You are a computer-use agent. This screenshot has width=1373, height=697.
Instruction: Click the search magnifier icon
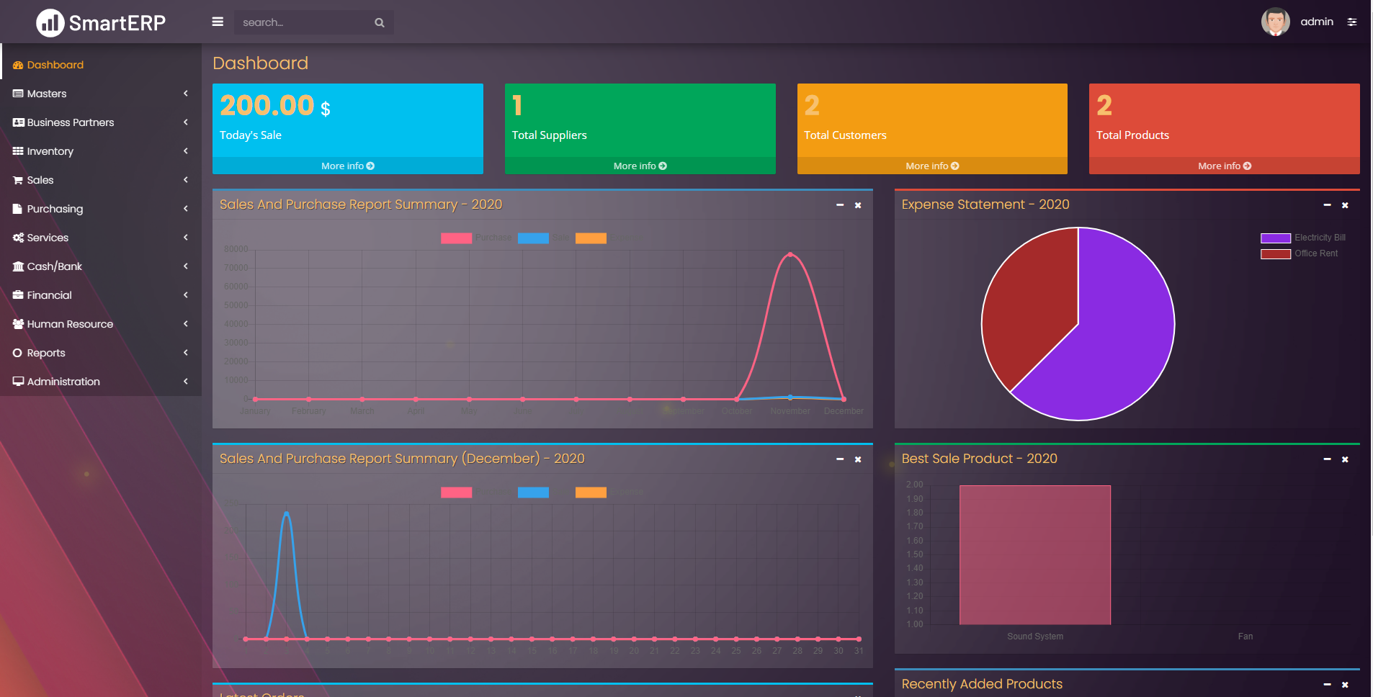pyautogui.click(x=379, y=22)
